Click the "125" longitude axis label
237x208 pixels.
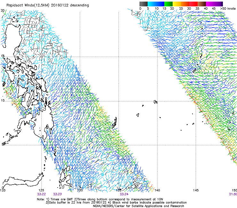[x=41, y=190]
